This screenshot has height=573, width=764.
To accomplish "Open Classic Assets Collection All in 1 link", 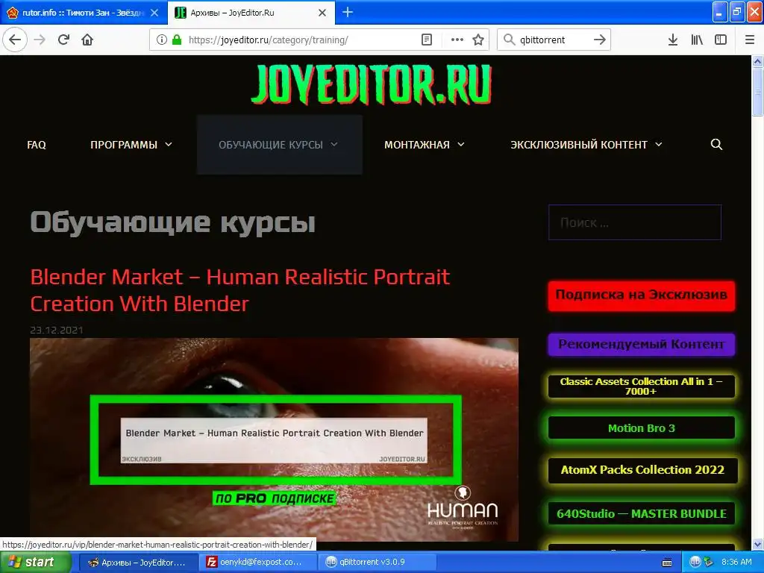I will tap(641, 386).
